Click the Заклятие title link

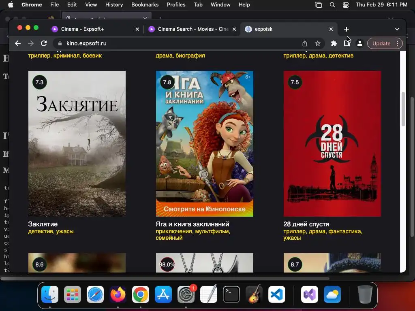(x=43, y=224)
